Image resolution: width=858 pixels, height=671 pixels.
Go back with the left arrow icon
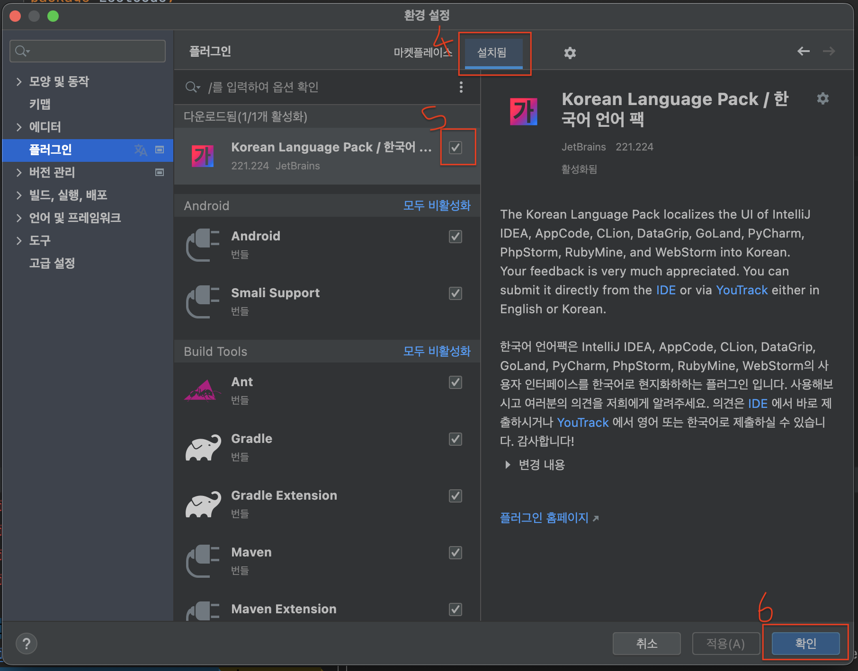tap(803, 51)
